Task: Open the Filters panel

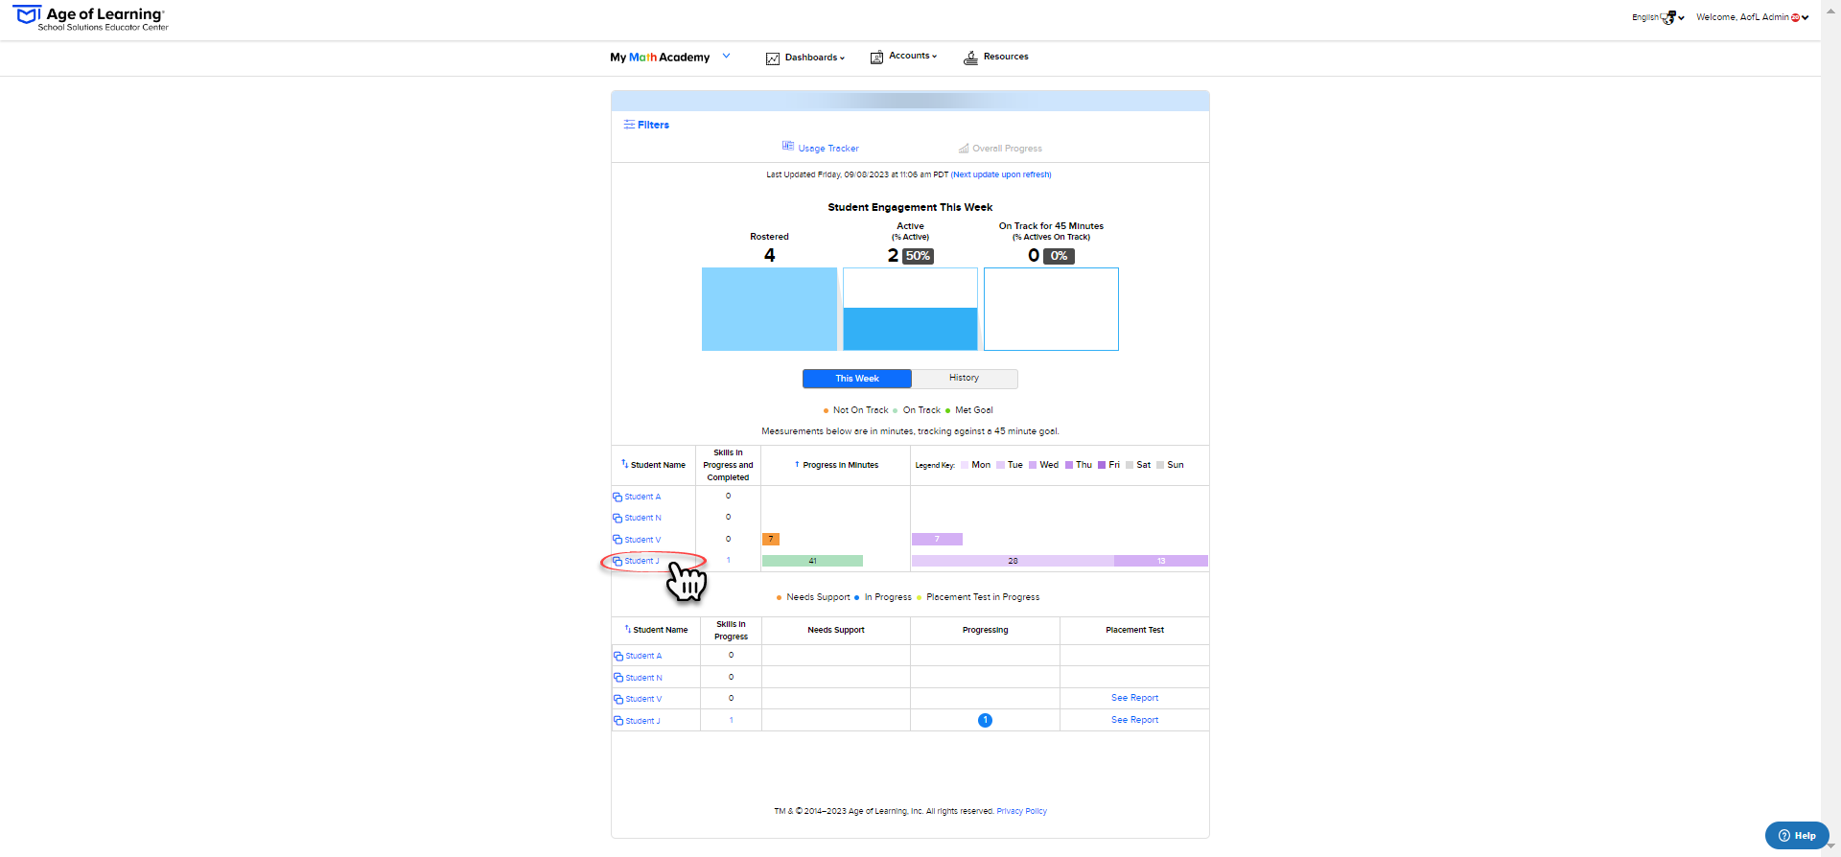Action: [x=646, y=125]
